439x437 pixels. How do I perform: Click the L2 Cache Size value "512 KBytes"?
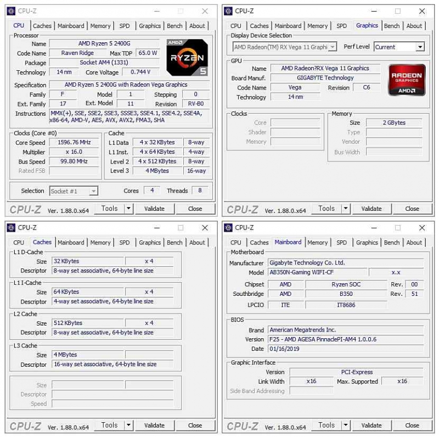(88, 323)
